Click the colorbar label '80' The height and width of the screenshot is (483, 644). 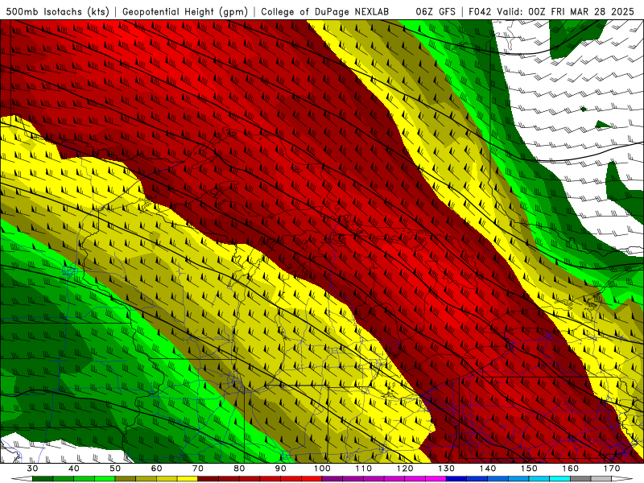(x=239, y=469)
